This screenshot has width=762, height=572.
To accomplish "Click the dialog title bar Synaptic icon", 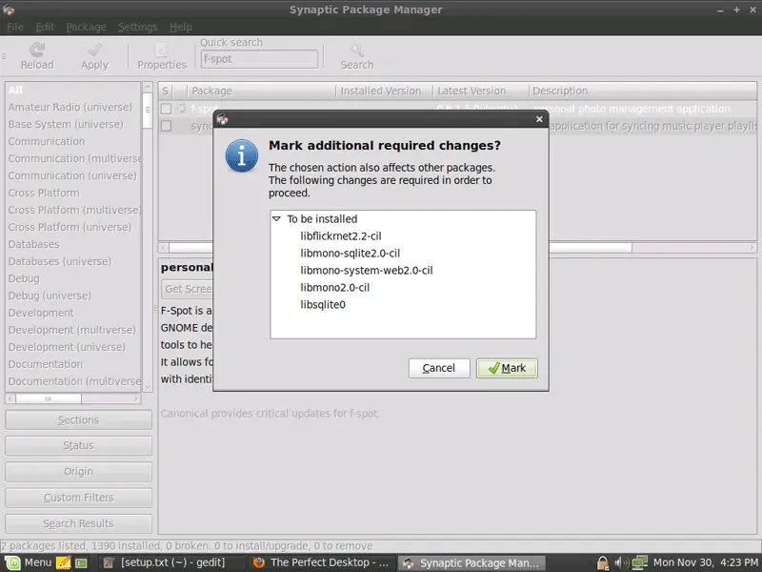I will click(x=223, y=119).
